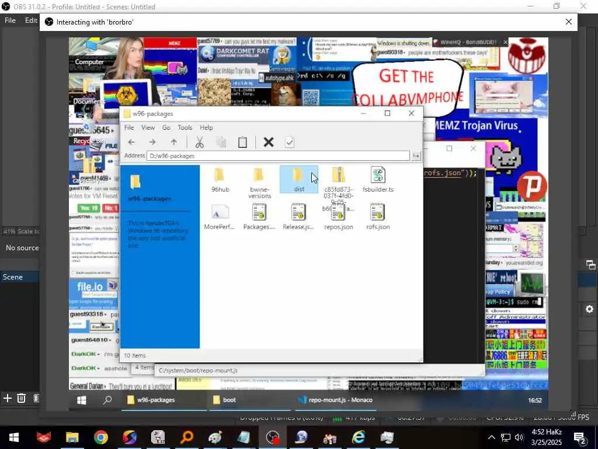
Task: Open File Explorer from host taskbar
Action: pos(72,437)
